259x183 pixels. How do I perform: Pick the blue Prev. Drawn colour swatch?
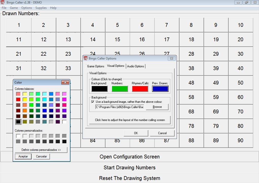pyautogui.click(x=160, y=89)
